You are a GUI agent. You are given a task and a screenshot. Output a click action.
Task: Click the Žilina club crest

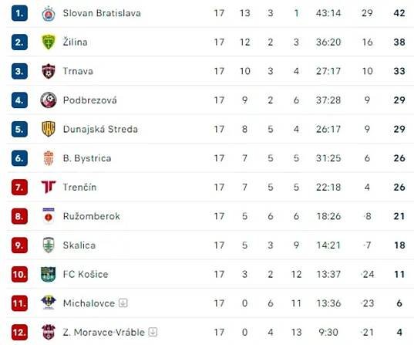[x=49, y=42]
